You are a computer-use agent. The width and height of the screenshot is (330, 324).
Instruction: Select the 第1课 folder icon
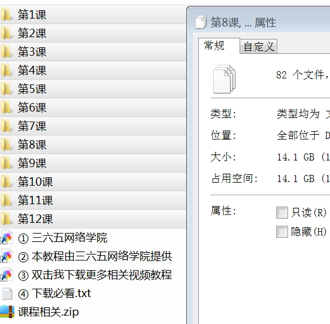point(6,15)
